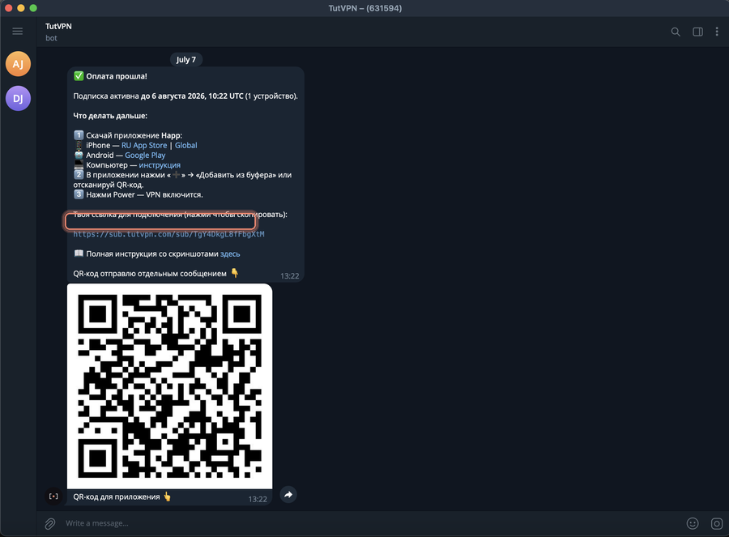Focus the Write a message field
This screenshot has width=729, height=537.
[x=372, y=523]
